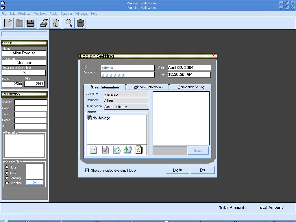Click the Firstname field Allan

click(x=127, y=100)
